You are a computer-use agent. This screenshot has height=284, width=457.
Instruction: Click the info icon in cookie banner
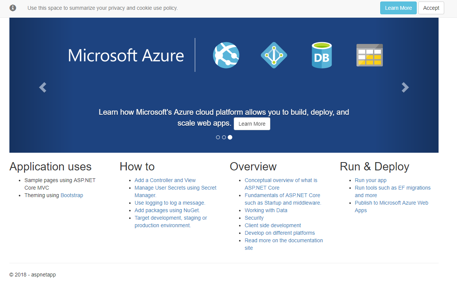pos(13,8)
